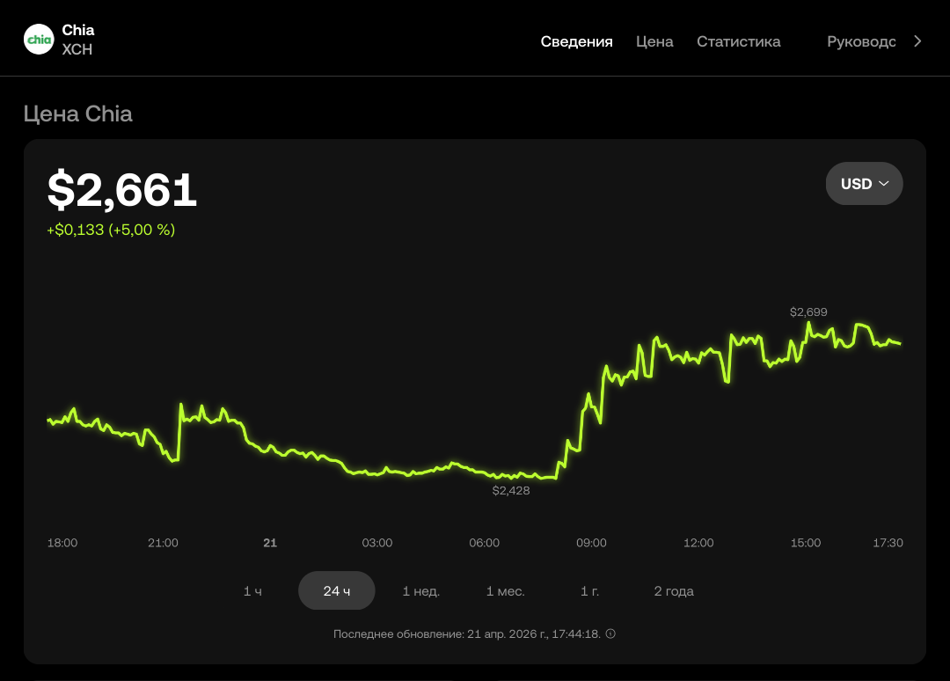The height and width of the screenshot is (681, 950).
Task: Select the 1 ч time range
Action: pyautogui.click(x=252, y=590)
